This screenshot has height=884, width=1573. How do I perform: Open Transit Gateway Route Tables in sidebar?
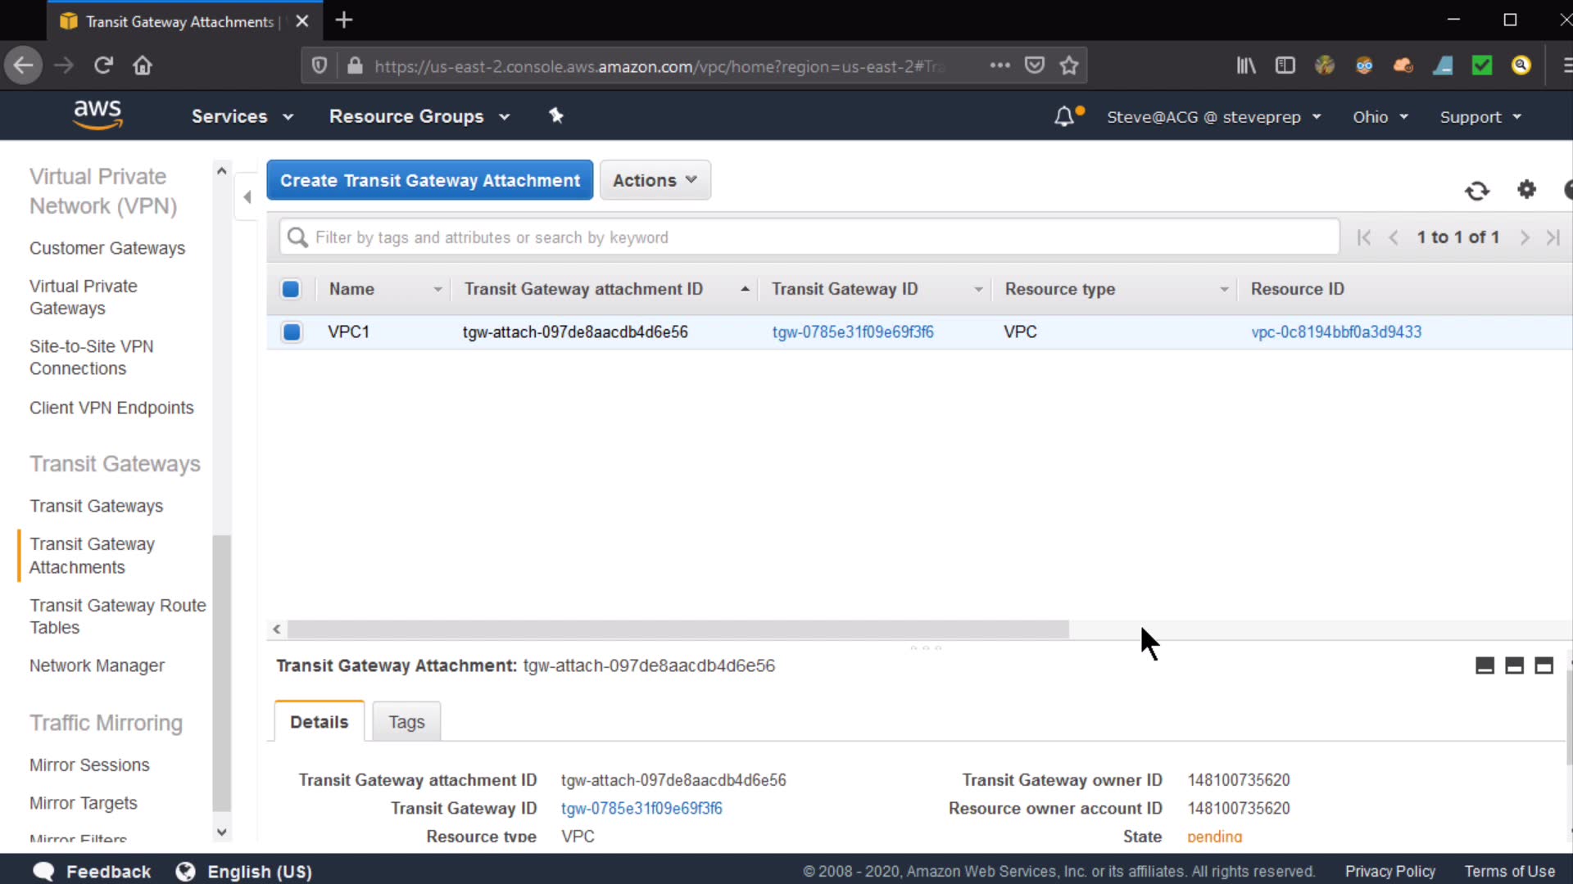pos(117,616)
